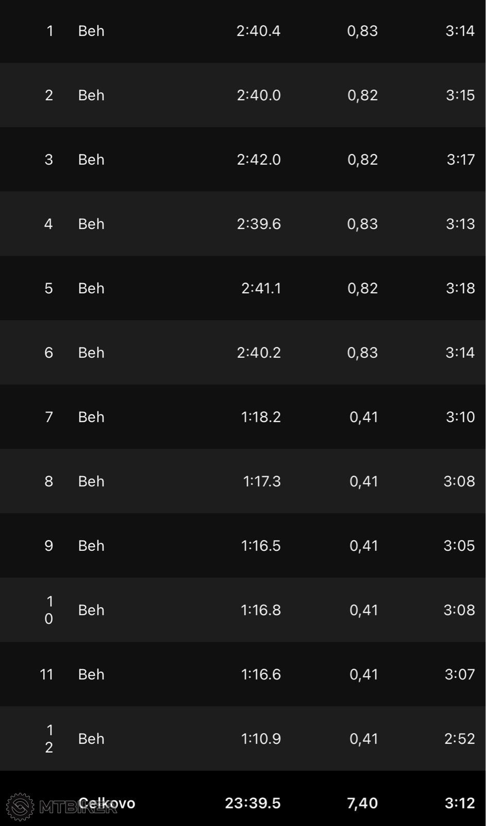Select lap 9 time 1:16.5
Screen dimensions: 486x826
point(261,546)
